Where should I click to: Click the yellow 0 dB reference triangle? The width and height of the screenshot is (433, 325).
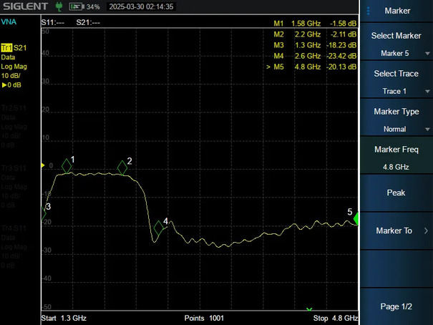click(x=43, y=165)
